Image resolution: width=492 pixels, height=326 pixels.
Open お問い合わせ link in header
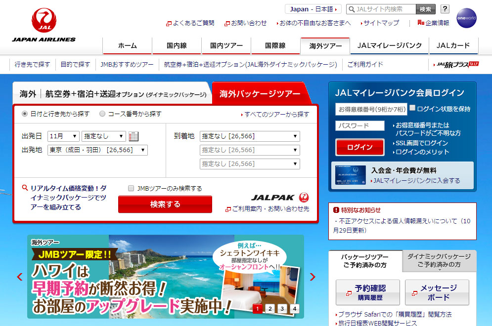[x=246, y=23]
